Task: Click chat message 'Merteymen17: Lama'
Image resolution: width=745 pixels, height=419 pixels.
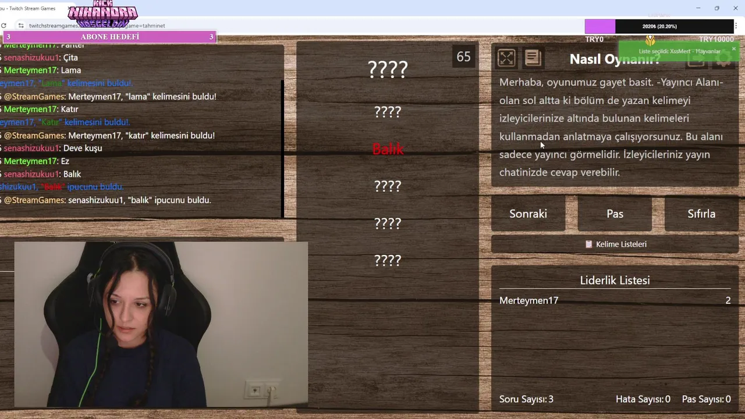Action: coord(42,70)
